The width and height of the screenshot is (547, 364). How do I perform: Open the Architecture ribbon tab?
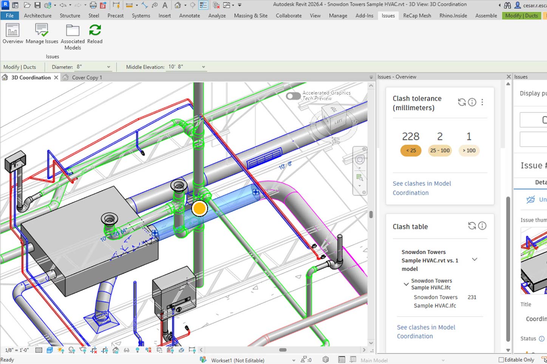pyautogui.click(x=38, y=15)
